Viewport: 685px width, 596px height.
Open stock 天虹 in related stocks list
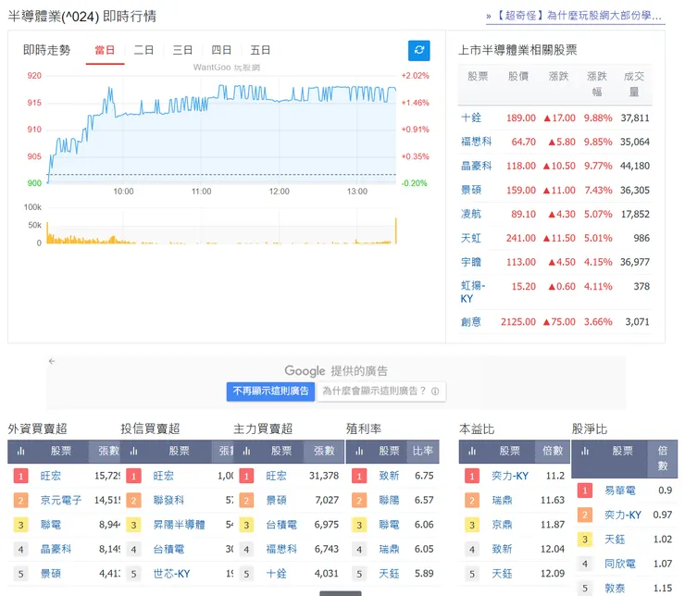[x=471, y=238]
